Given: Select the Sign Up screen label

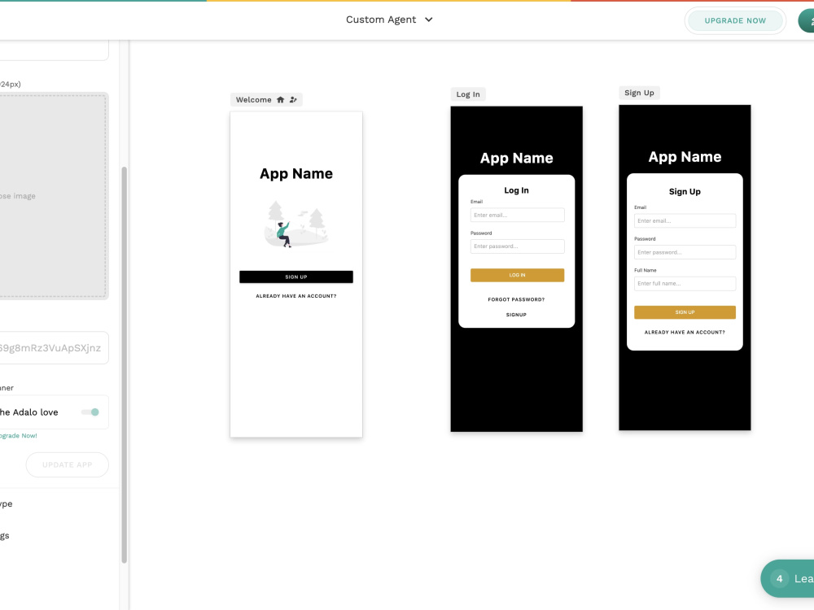Looking at the screenshot, I should [x=639, y=93].
